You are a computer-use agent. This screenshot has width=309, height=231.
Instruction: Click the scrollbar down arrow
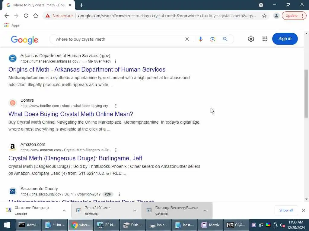click(x=307, y=199)
